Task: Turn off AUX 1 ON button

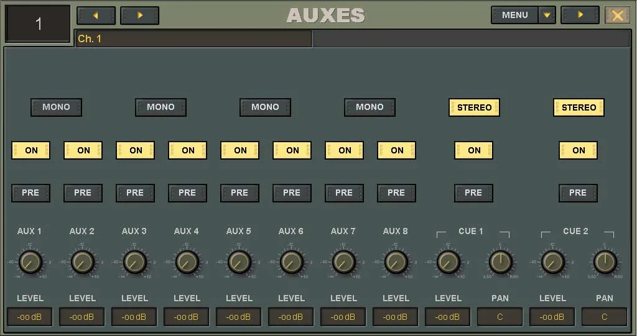Action: 31,150
